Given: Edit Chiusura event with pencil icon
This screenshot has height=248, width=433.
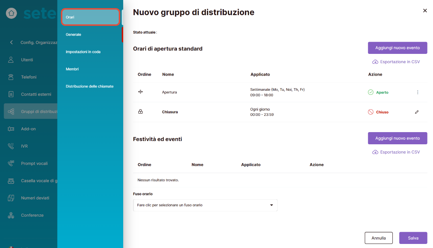Looking at the screenshot, I should point(417,112).
